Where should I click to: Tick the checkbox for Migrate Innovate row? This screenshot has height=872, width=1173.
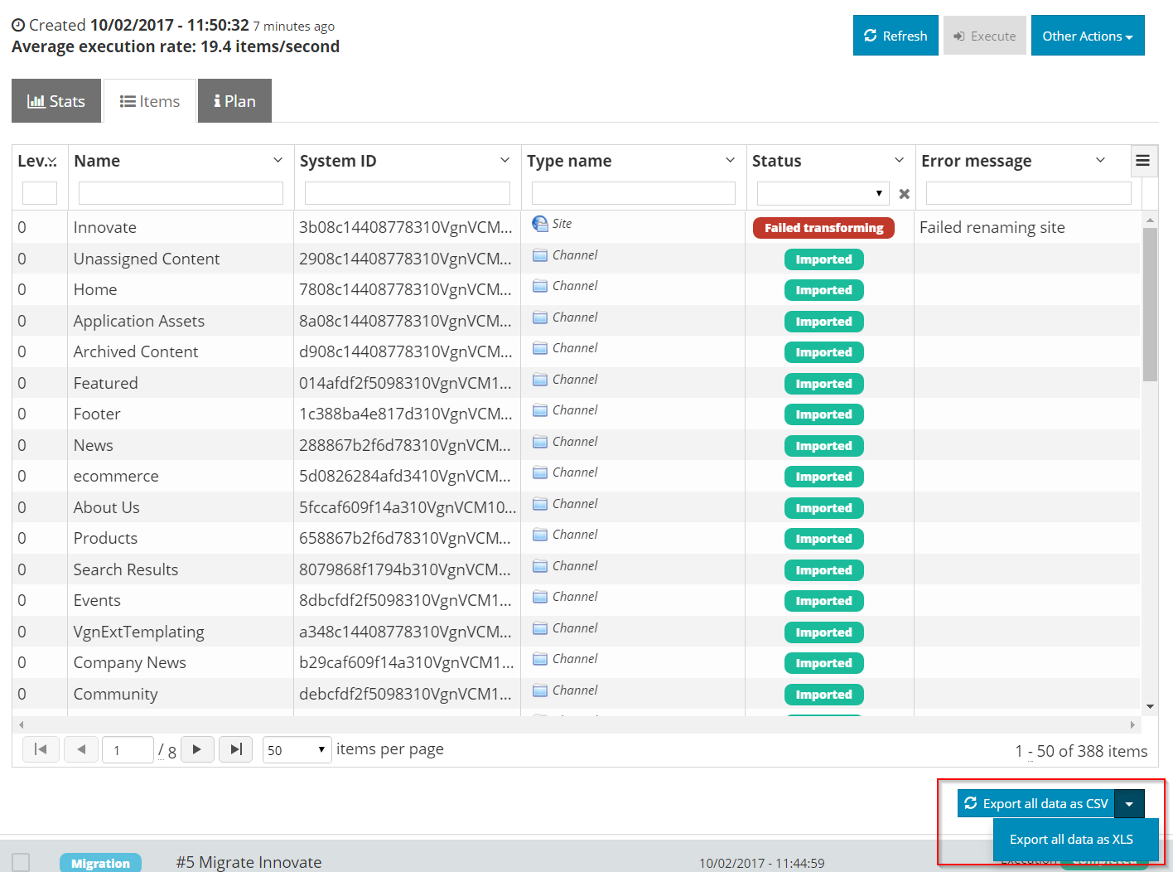[21, 862]
